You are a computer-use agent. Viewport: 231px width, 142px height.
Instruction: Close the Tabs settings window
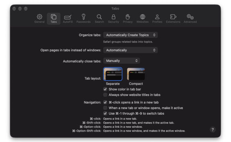14,9
